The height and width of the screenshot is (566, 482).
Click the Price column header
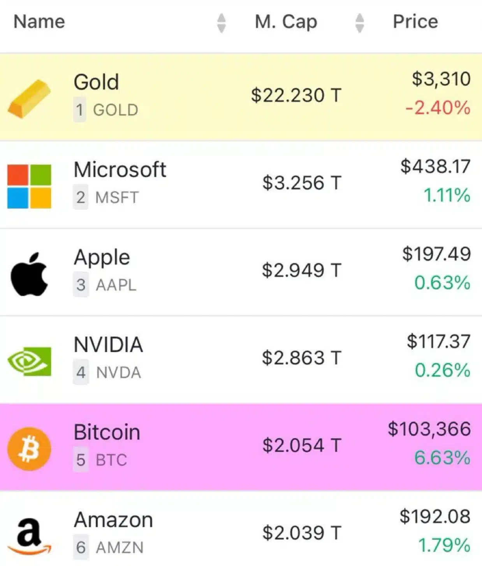pos(415,21)
